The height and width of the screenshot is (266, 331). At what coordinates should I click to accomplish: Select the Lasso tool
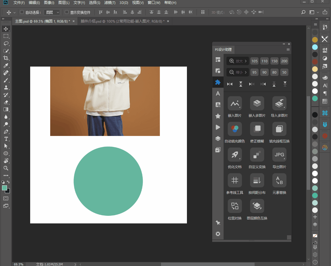coord(6,43)
